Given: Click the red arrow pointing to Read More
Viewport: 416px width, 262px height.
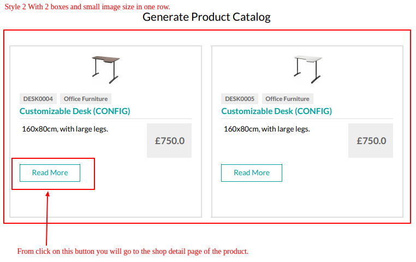Looking at the screenshot, I should (x=47, y=218).
